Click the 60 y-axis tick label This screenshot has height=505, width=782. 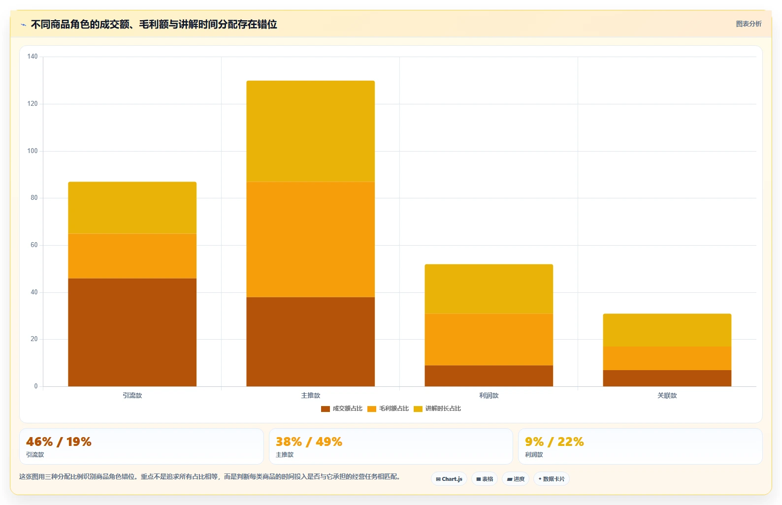[x=34, y=245]
